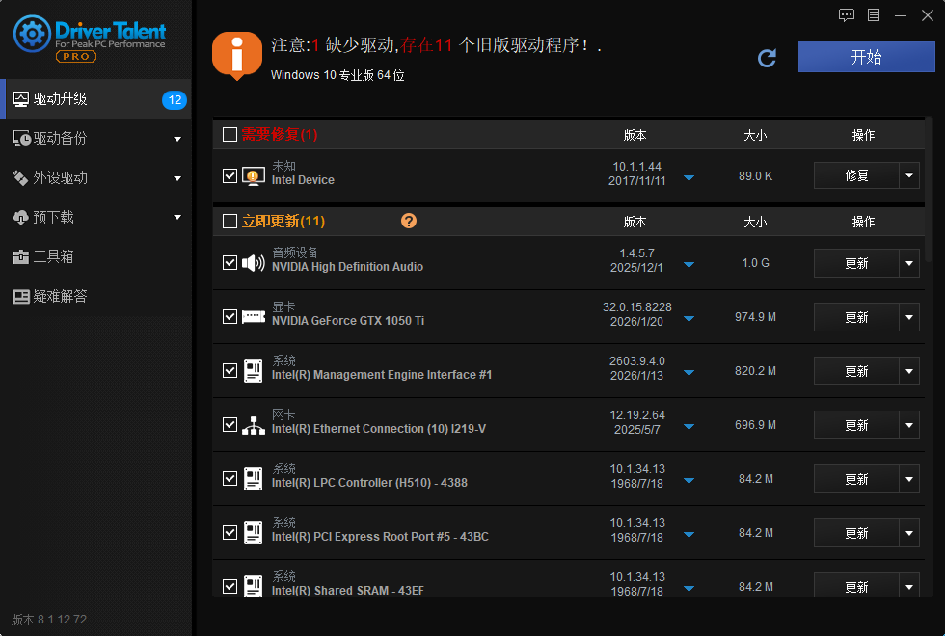Uncheck the Shared SRAM - 43EF checkbox
This screenshot has width=945, height=636.
(229, 586)
